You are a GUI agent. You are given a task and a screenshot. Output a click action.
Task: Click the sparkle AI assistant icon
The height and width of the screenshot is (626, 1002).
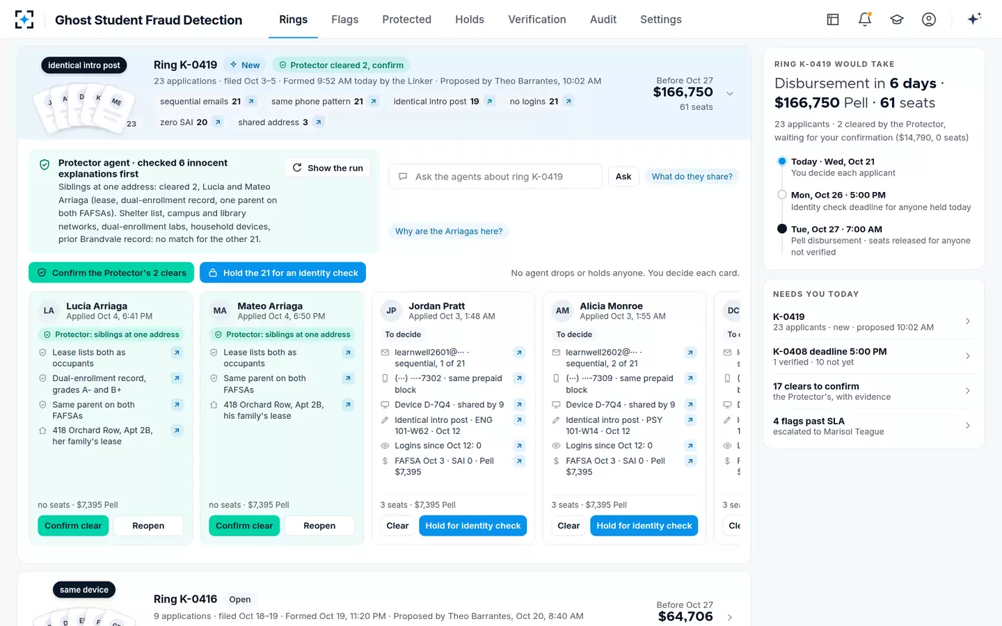click(974, 19)
